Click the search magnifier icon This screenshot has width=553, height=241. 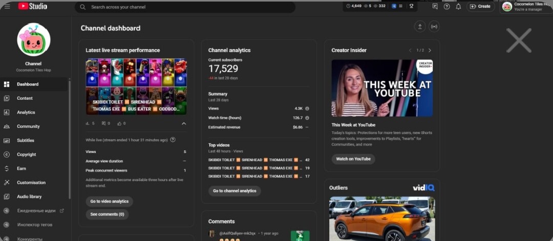click(82, 7)
